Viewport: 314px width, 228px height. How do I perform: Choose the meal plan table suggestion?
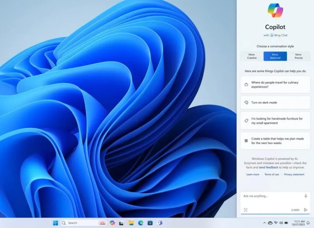275,141
